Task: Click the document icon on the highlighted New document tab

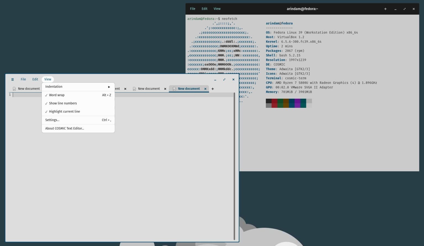Action: pyautogui.click(x=174, y=89)
